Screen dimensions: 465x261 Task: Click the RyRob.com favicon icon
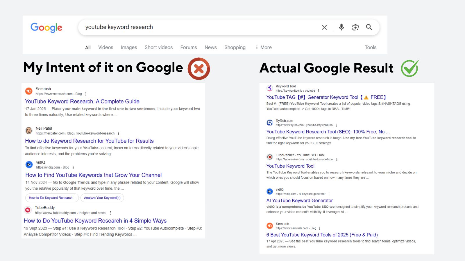click(x=270, y=123)
